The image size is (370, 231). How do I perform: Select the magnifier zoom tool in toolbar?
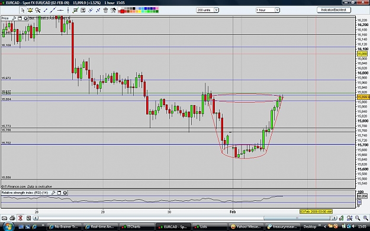38,10
